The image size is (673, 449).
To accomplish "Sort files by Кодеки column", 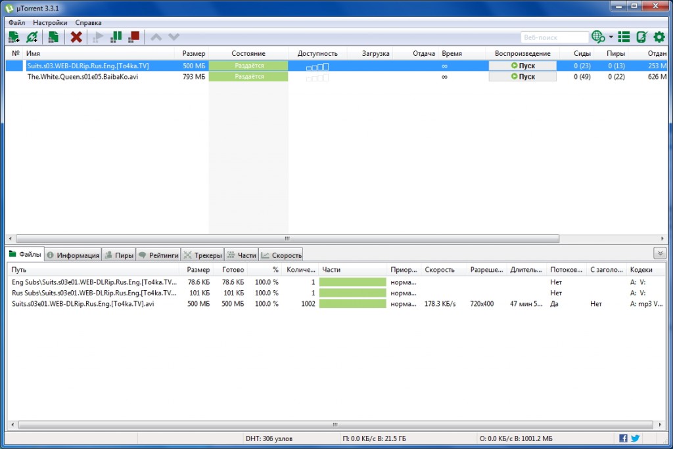I will coord(646,270).
